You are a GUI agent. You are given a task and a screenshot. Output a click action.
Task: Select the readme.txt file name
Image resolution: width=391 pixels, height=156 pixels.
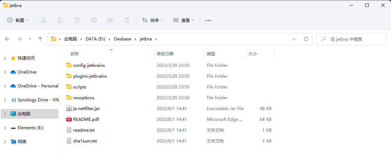pyautogui.click(x=84, y=130)
